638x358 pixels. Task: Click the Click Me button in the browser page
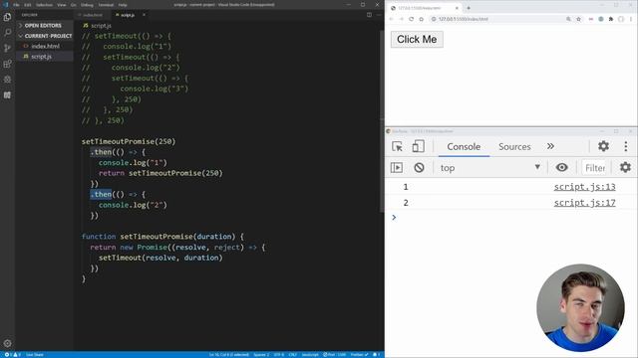417,40
